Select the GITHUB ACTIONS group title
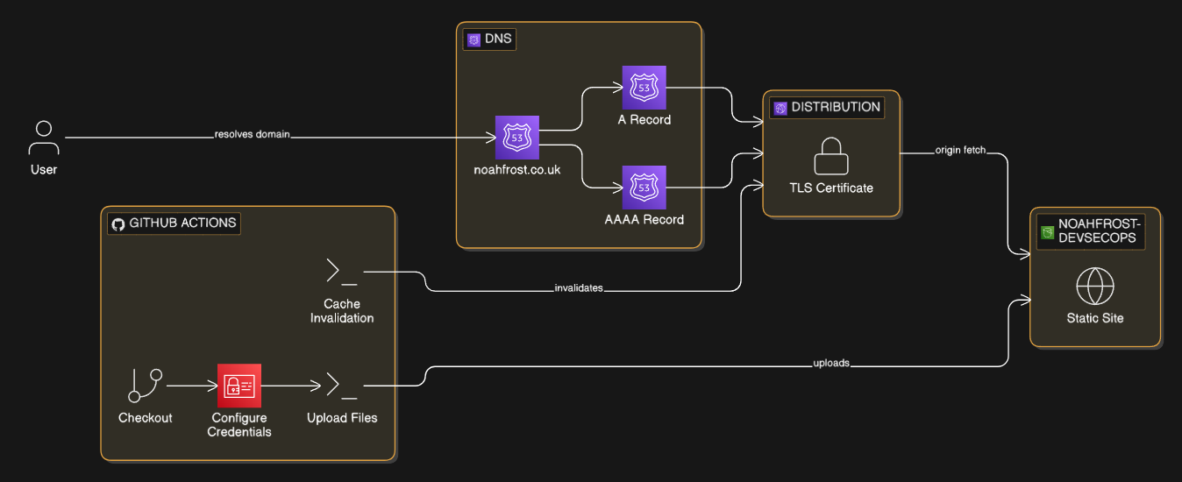 [x=182, y=223]
